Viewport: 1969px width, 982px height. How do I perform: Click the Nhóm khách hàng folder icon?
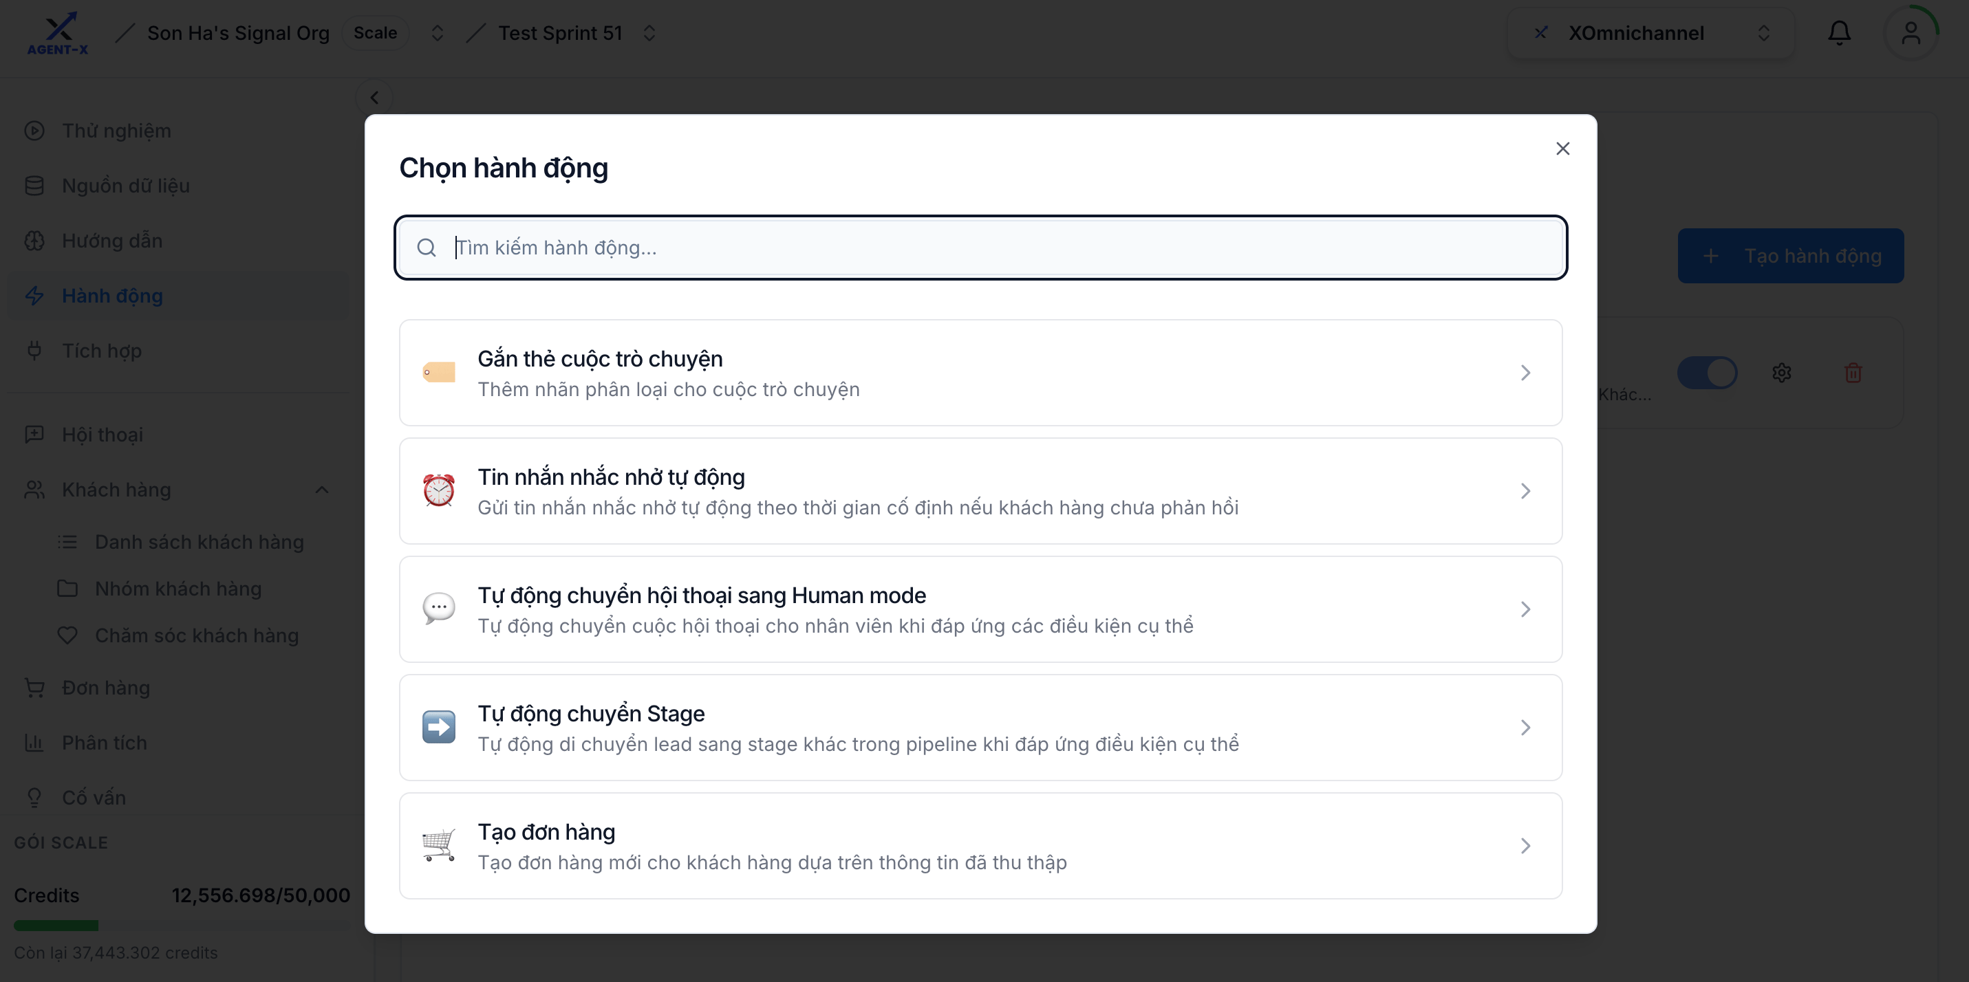(x=67, y=589)
